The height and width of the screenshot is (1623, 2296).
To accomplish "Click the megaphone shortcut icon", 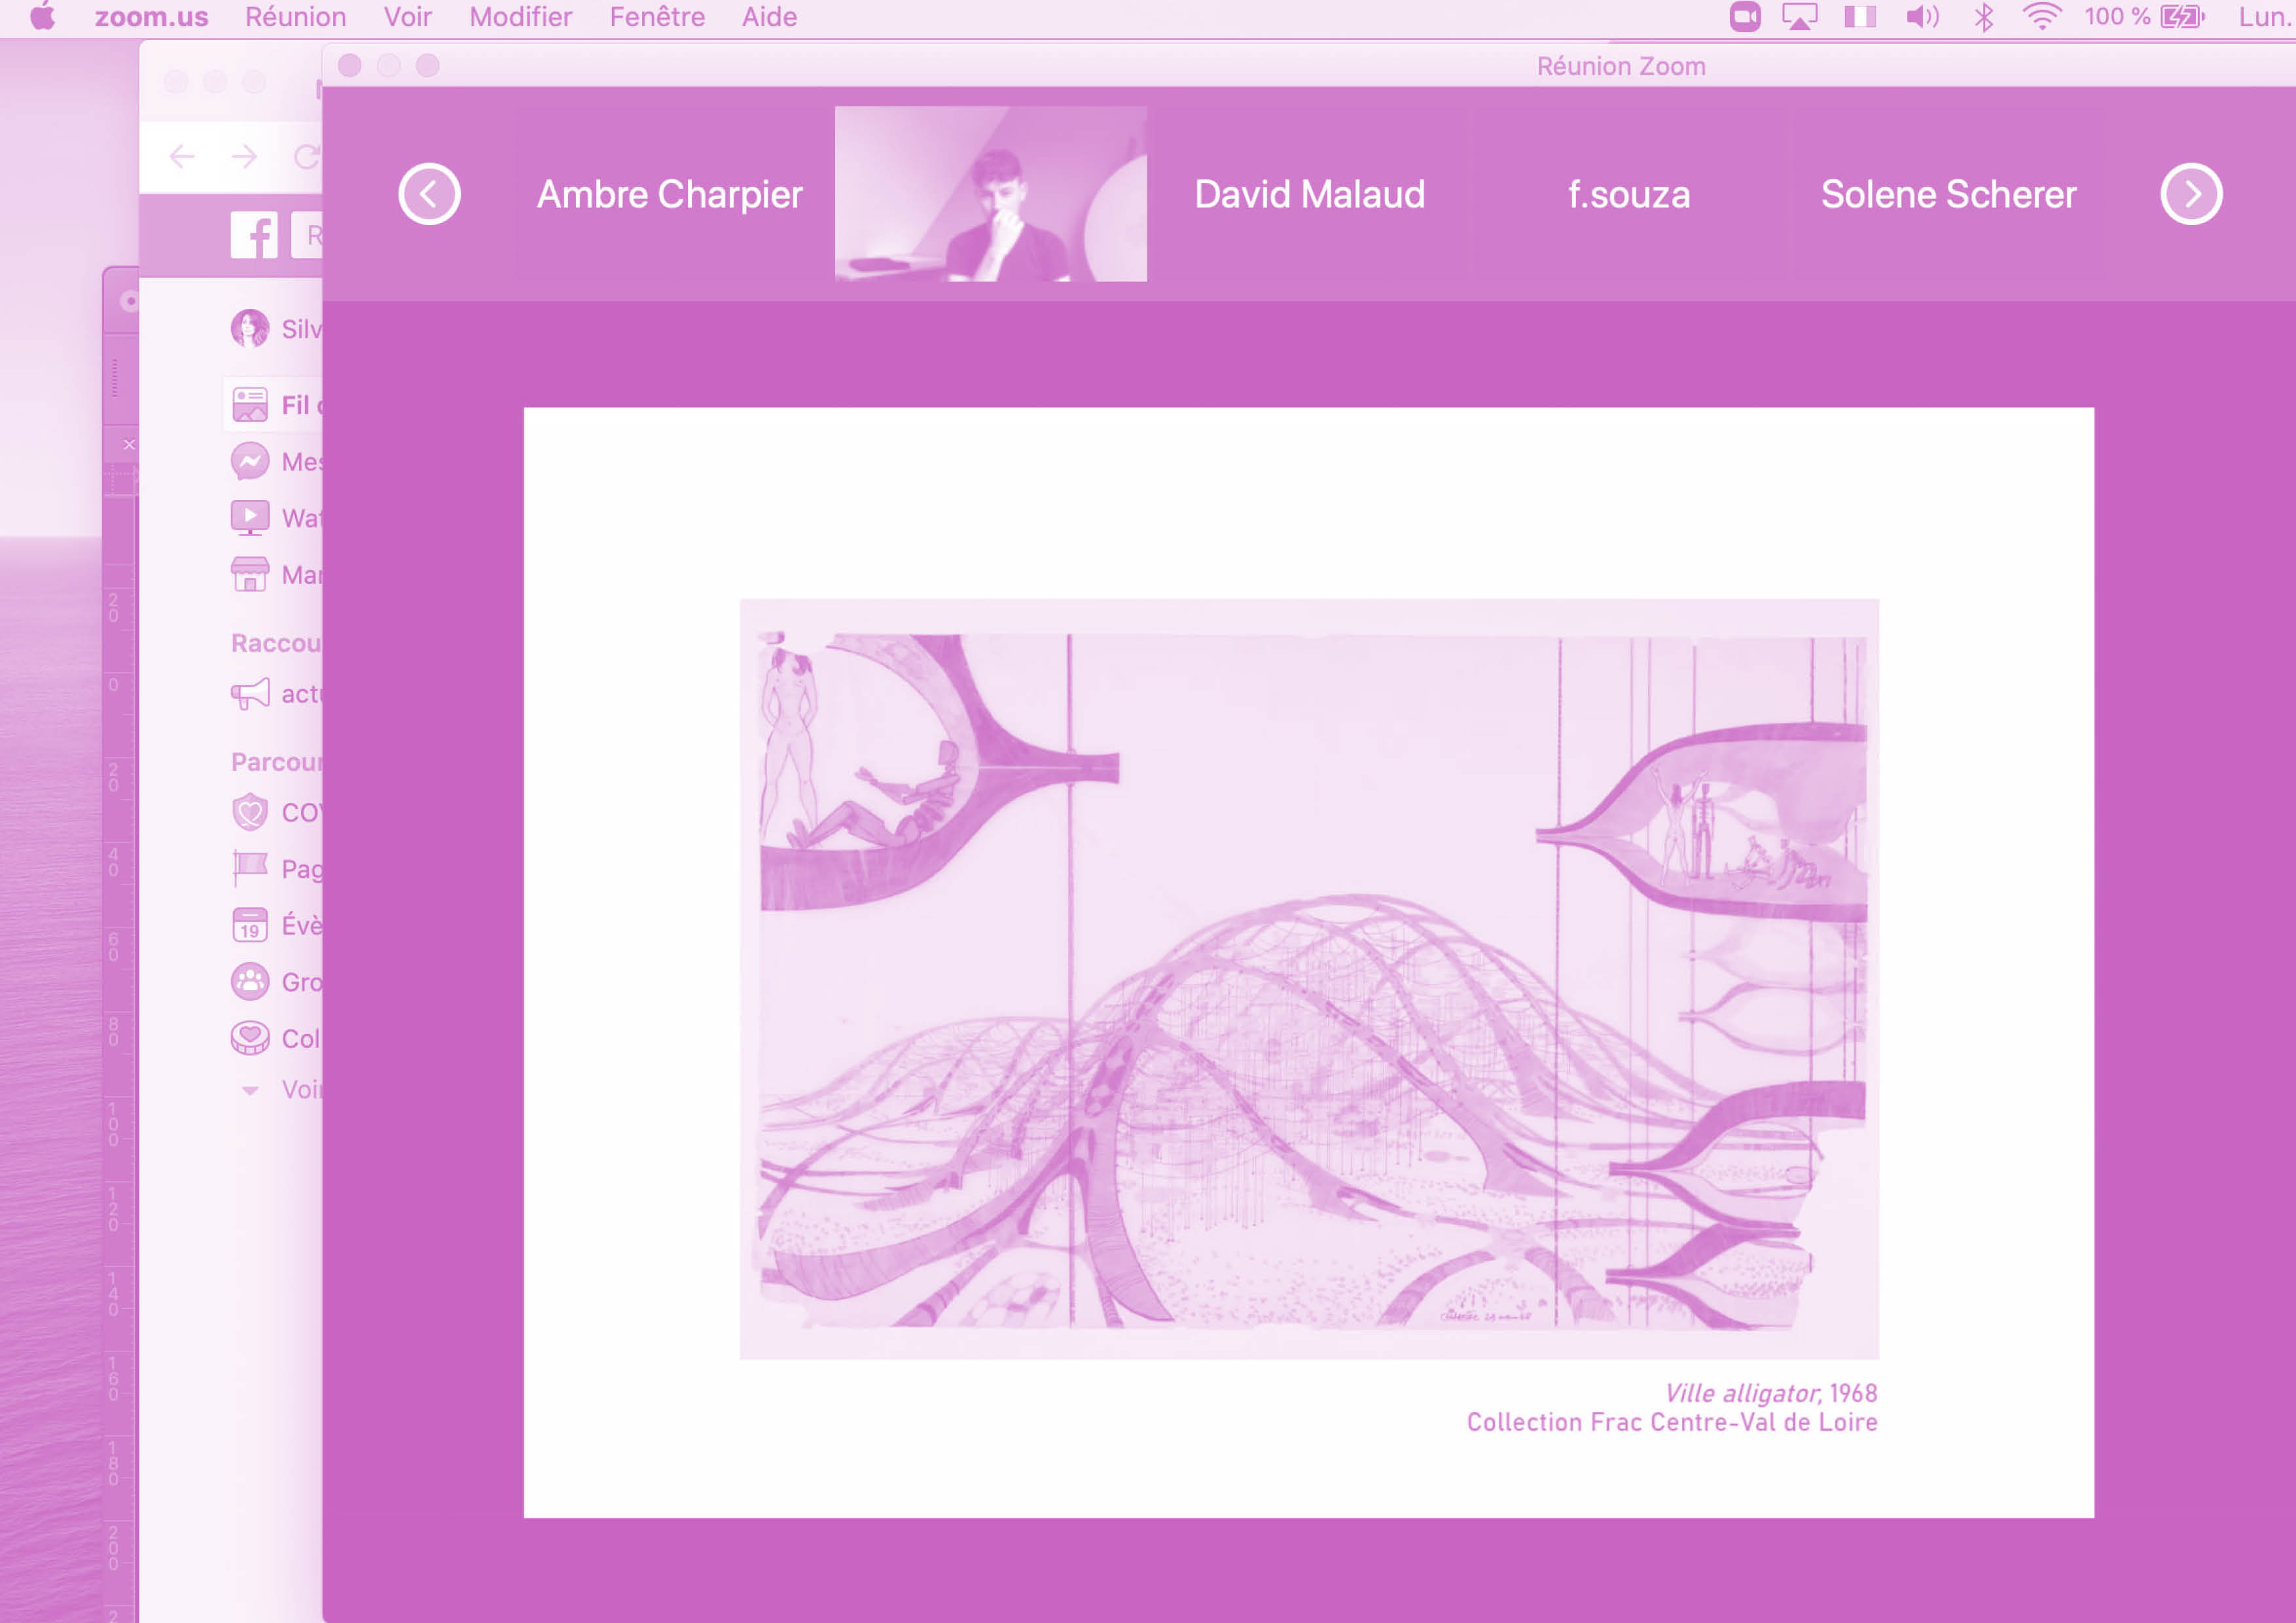I will point(250,693).
